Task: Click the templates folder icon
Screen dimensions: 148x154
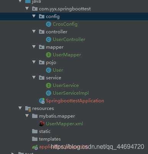Action: (35, 139)
